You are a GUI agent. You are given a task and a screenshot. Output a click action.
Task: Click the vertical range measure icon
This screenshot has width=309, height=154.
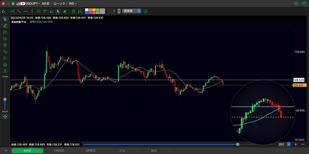tap(80, 11)
